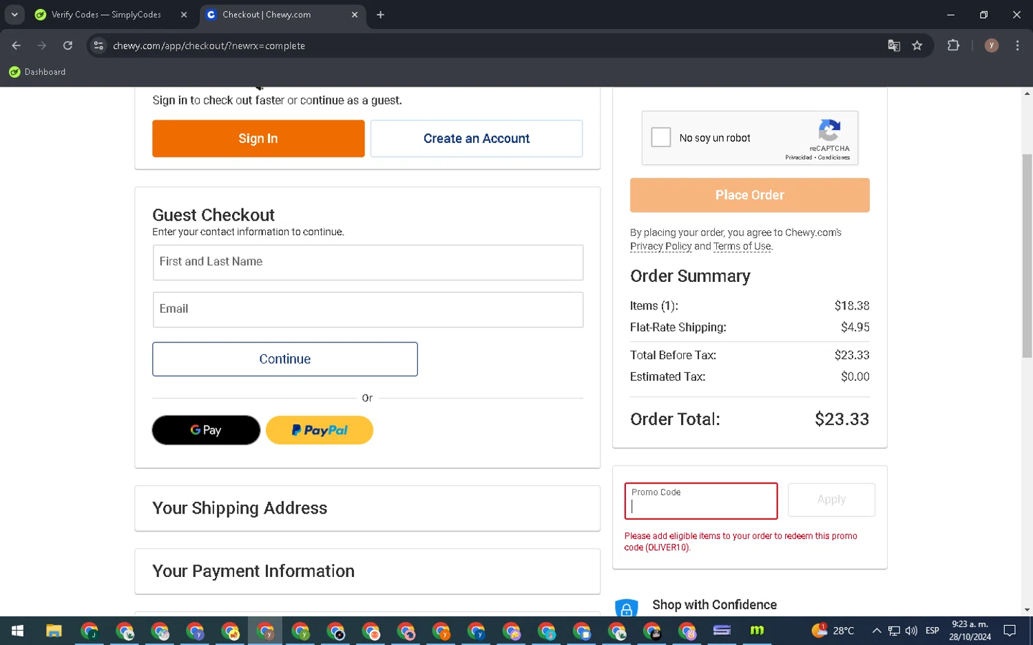
Task: Click the scrollbar up arrow
Action: coord(1027,93)
